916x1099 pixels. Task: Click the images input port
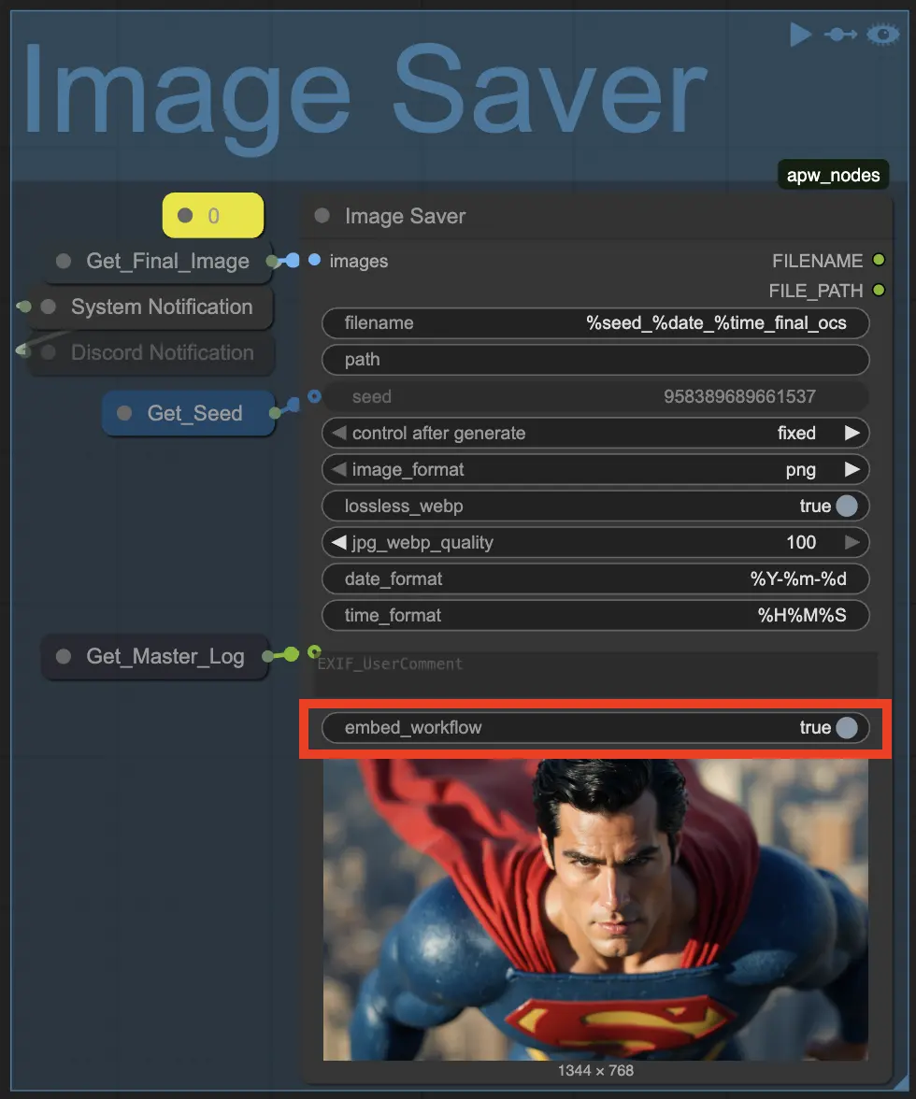(314, 261)
